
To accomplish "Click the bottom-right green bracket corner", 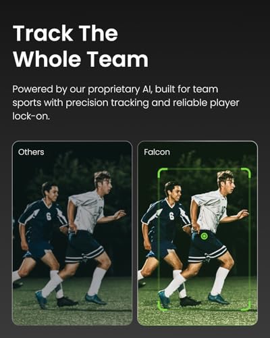I will coord(246,306).
